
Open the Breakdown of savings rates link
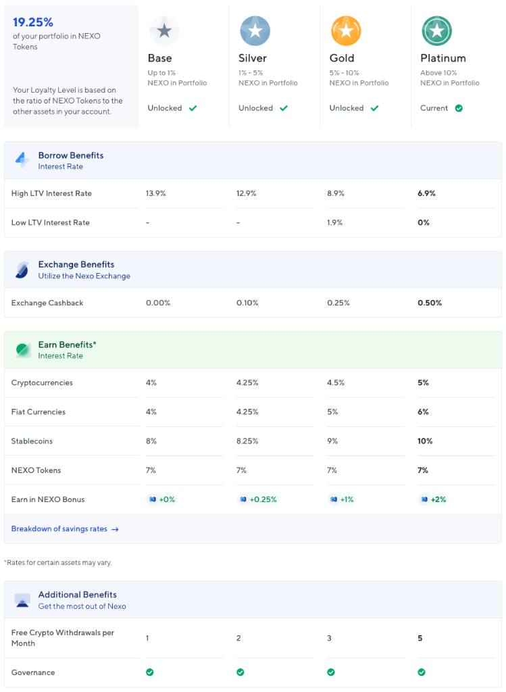59,528
